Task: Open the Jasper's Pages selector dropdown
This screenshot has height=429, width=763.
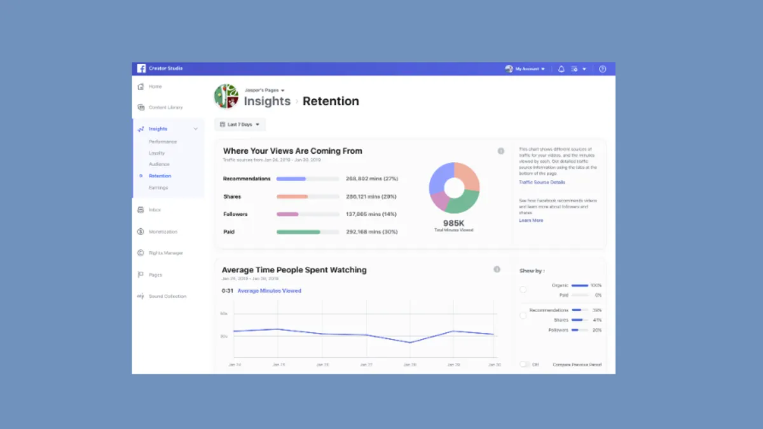Action: coord(265,90)
